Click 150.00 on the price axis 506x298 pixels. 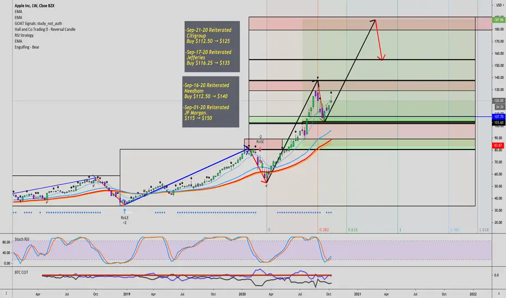click(x=499, y=66)
